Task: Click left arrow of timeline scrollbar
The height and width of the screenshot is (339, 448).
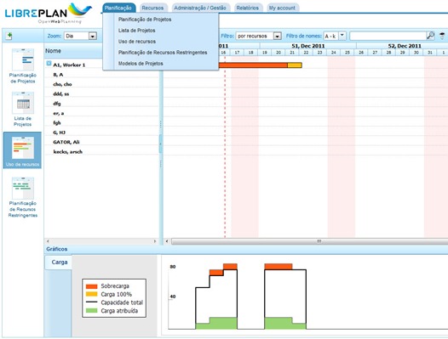Action: click(x=167, y=241)
